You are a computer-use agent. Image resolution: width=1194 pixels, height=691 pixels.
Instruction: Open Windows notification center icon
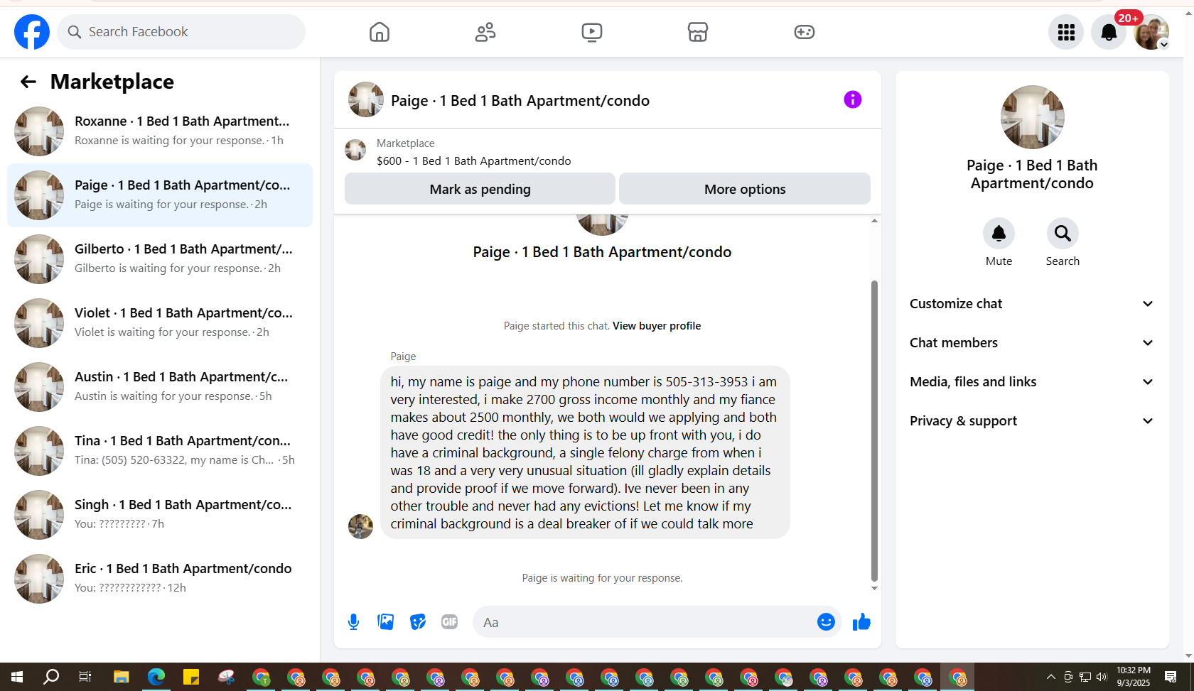pos(1171,677)
